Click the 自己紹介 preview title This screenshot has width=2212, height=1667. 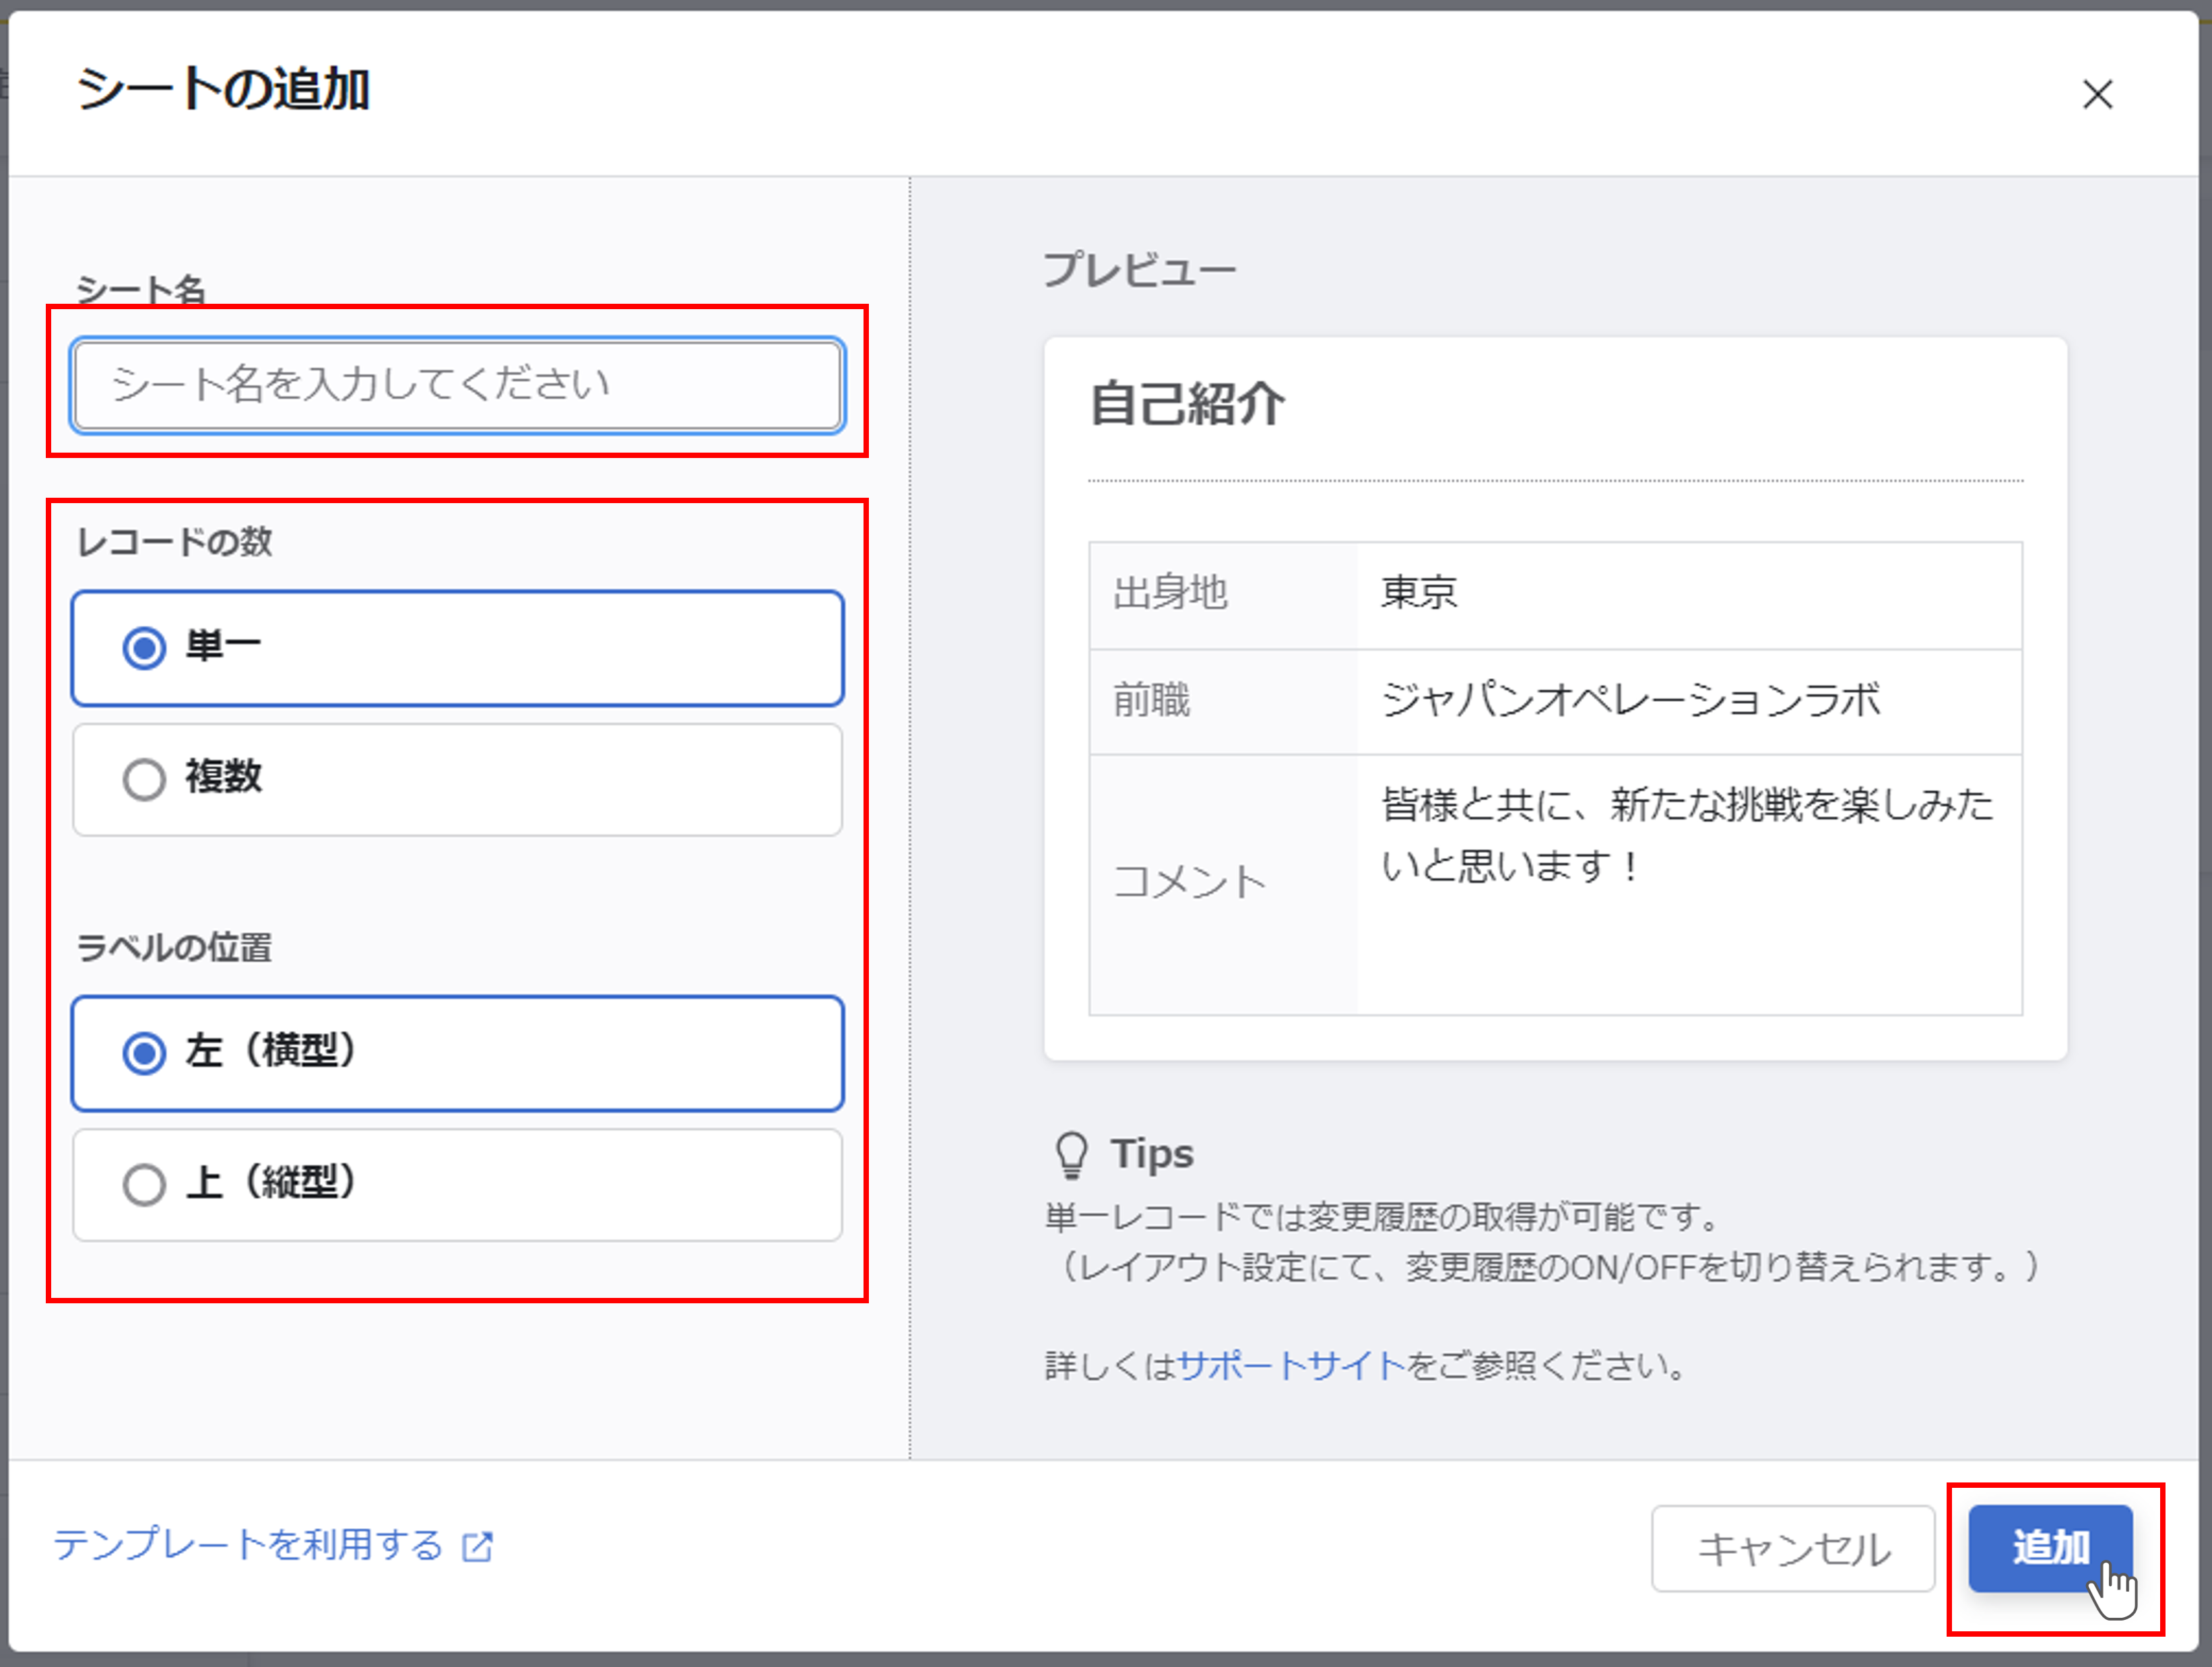click(x=1187, y=404)
